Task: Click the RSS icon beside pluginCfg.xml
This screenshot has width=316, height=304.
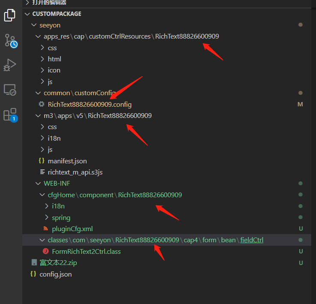Action: coord(45,229)
